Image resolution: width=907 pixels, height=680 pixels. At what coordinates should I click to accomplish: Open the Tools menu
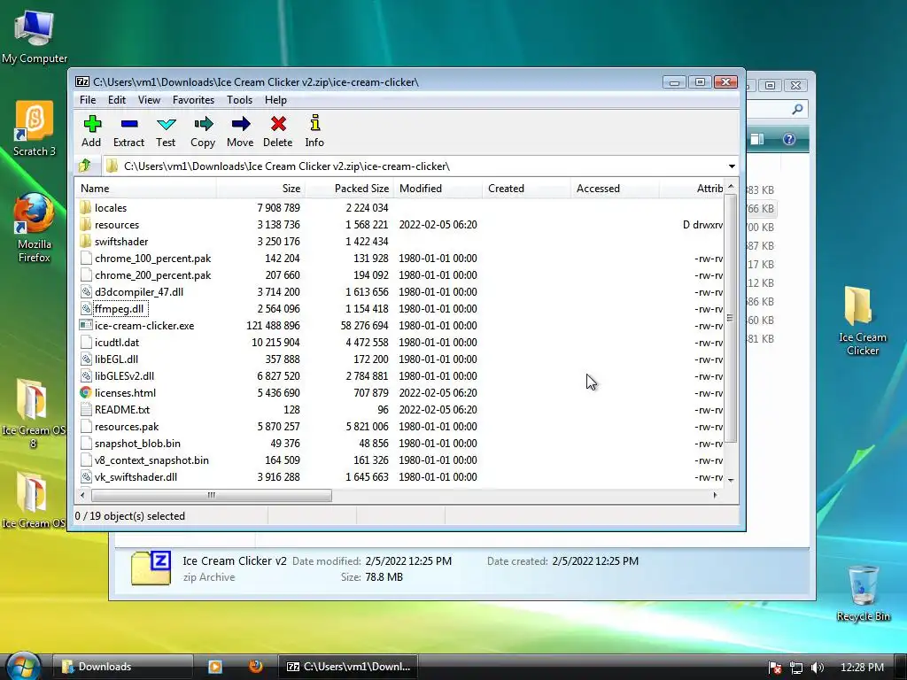tap(239, 100)
